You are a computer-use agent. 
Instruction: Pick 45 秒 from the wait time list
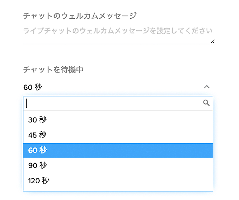point(118,135)
